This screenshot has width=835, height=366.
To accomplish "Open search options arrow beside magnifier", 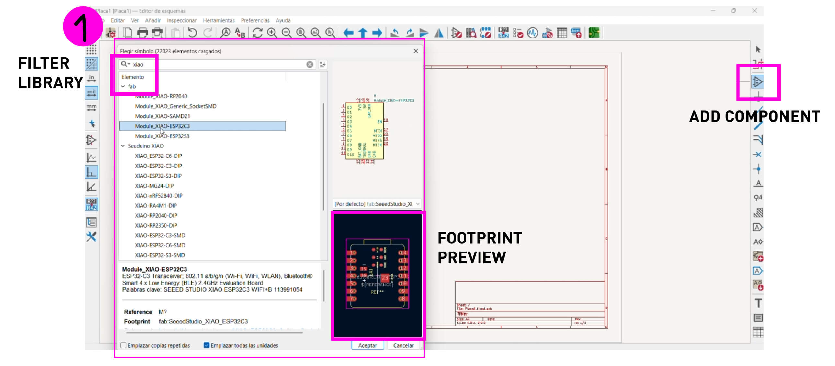I will 129,64.
